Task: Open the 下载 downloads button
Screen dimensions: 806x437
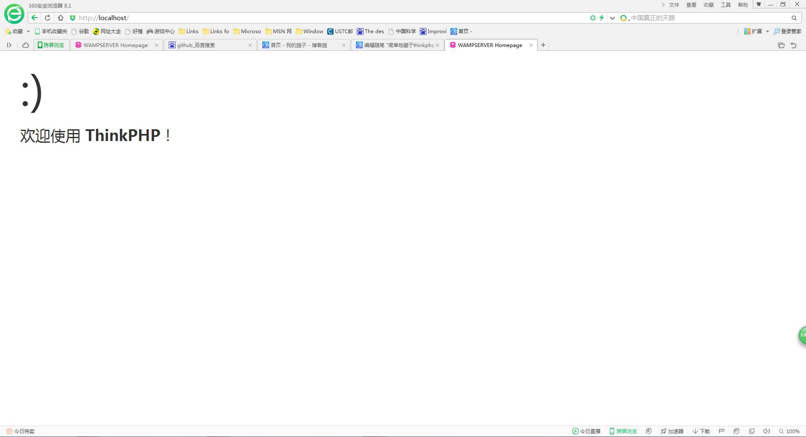Action: click(701, 431)
